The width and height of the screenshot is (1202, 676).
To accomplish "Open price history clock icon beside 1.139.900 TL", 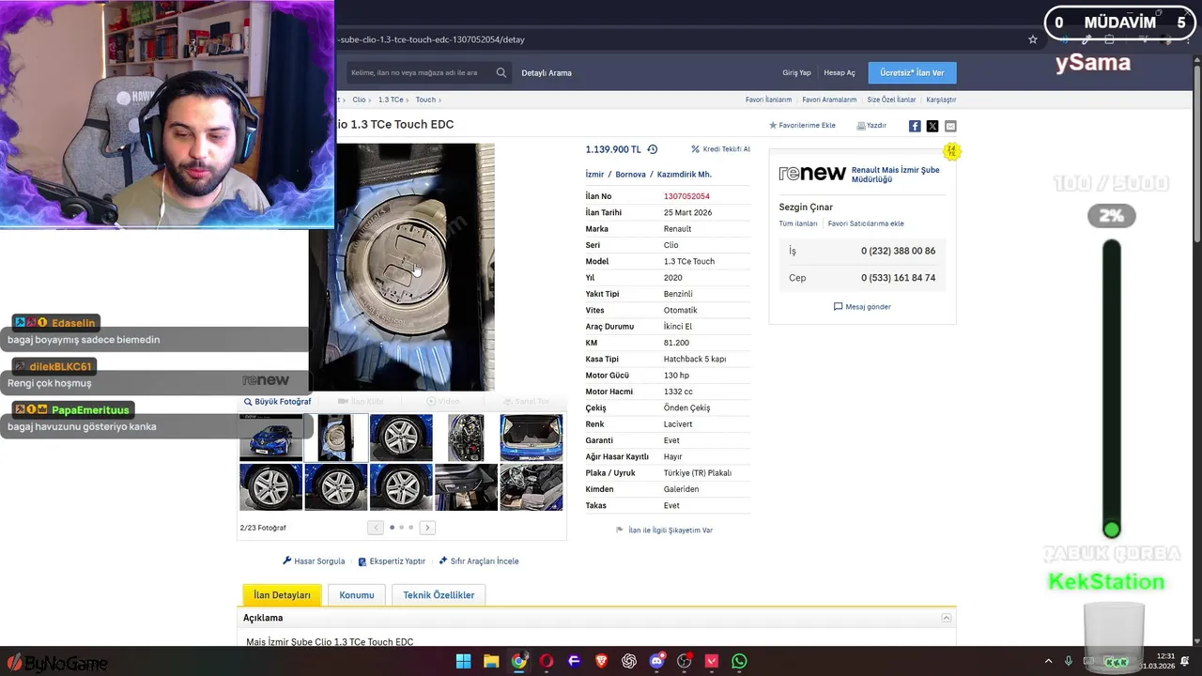I will click(653, 149).
